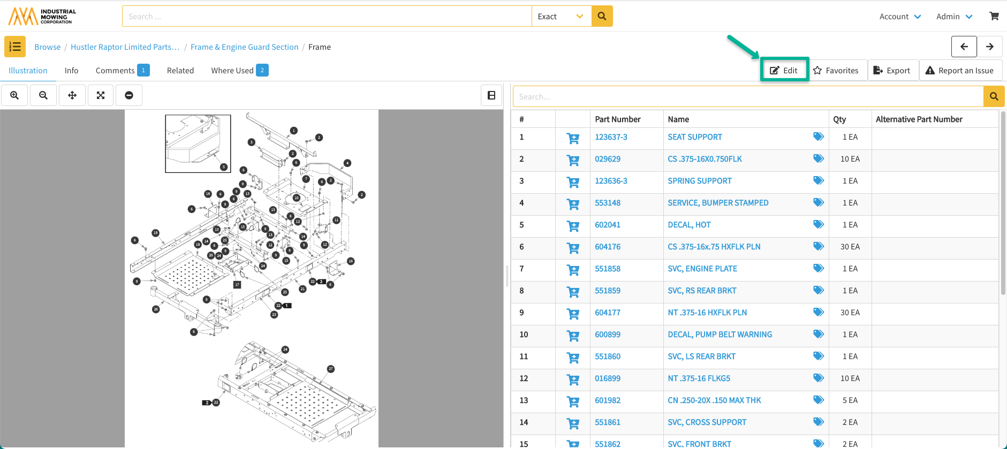Expand the Admin dropdown
1007x449 pixels.
tap(954, 17)
